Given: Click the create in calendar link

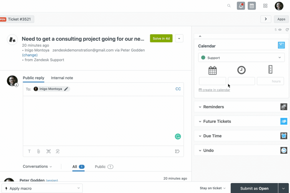Looking at the screenshot, I should point(214,90).
